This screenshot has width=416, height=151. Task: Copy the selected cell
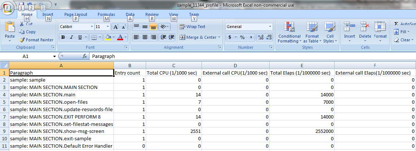(27, 32)
